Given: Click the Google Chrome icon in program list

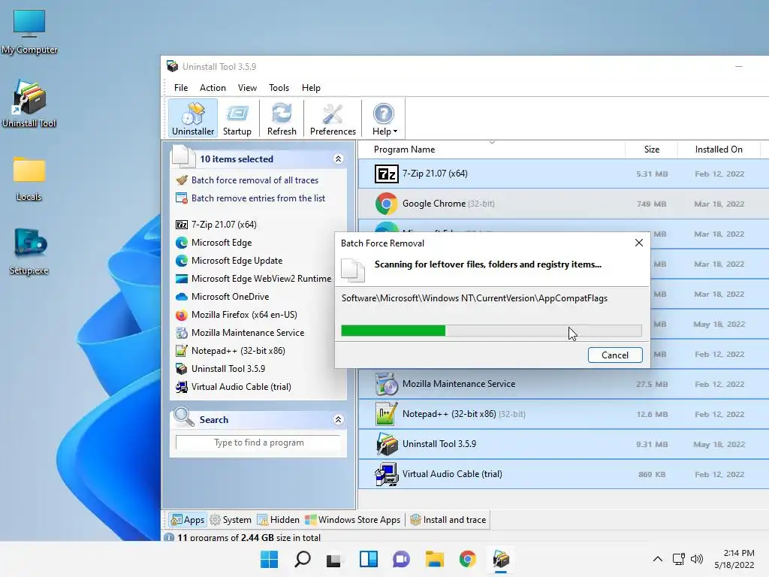Looking at the screenshot, I should coord(387,204).
